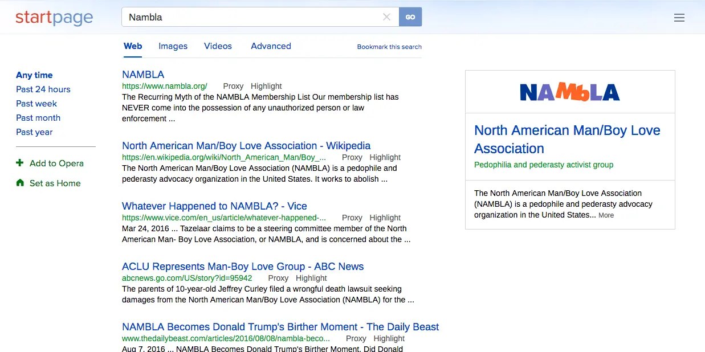Filter results by Past 24 hours
The image size is (705, 352).
(43, 89)
